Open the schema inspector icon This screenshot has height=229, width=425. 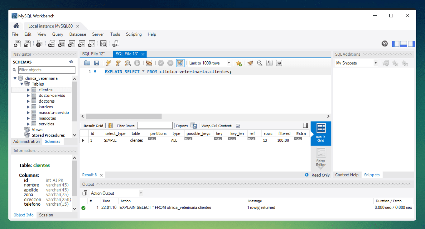(39, 44)
